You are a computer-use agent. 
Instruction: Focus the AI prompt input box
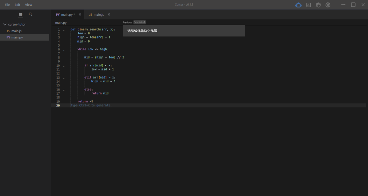(184, 31)
